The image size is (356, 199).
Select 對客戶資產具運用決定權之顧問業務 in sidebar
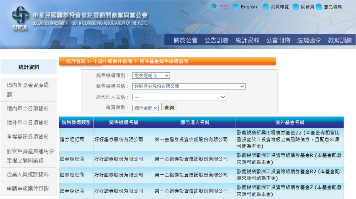coord(29,156)
